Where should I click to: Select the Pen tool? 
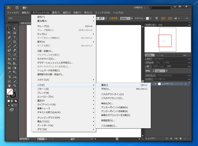[9, 38]
